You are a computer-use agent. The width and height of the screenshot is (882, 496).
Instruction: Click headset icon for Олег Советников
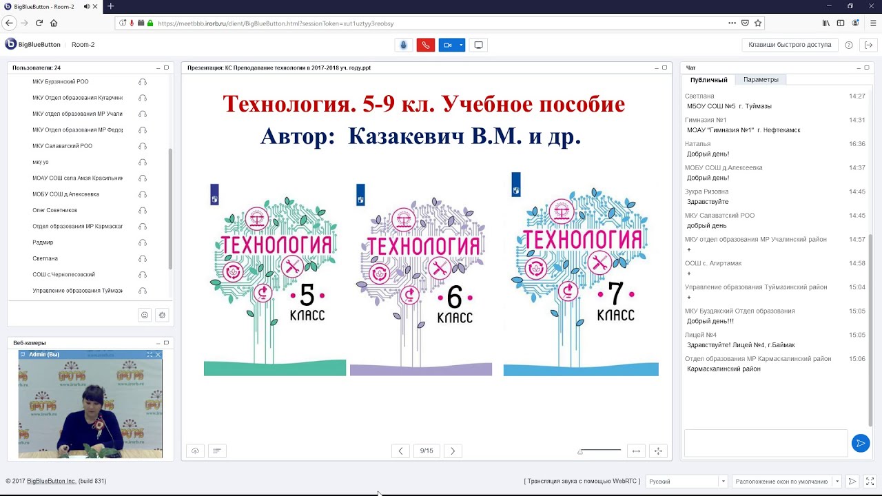point(143,210)
